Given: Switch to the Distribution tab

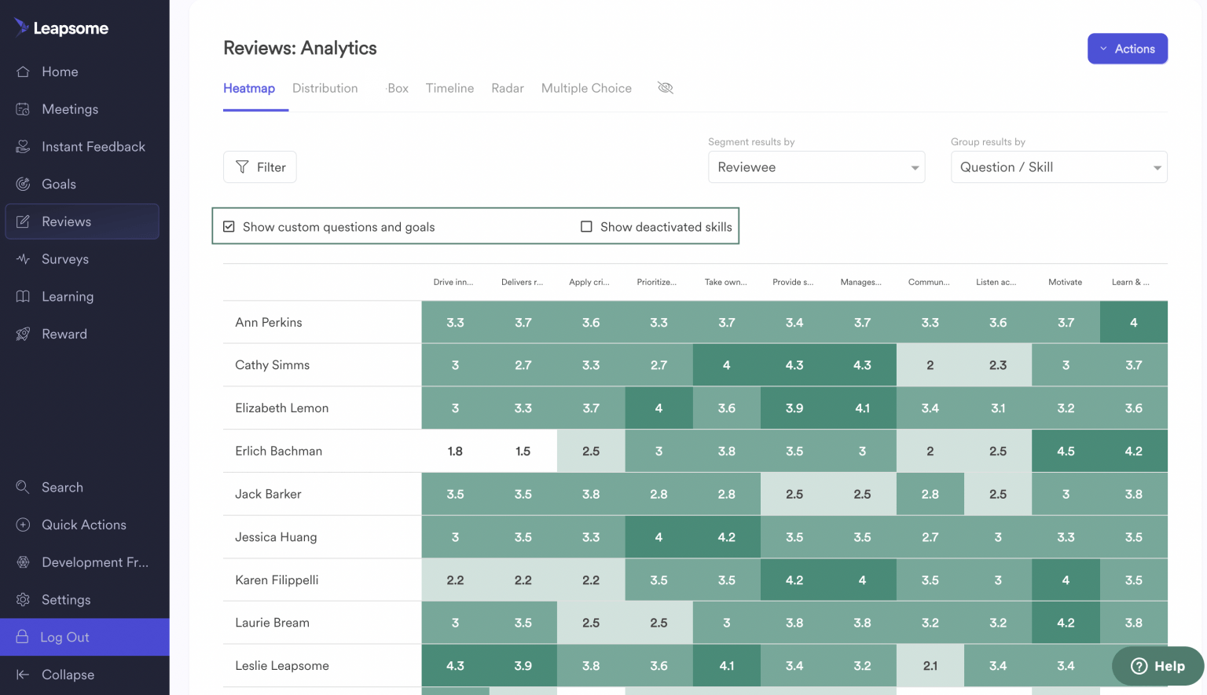Looking at the screenshot, I should (x=325, y=88).
